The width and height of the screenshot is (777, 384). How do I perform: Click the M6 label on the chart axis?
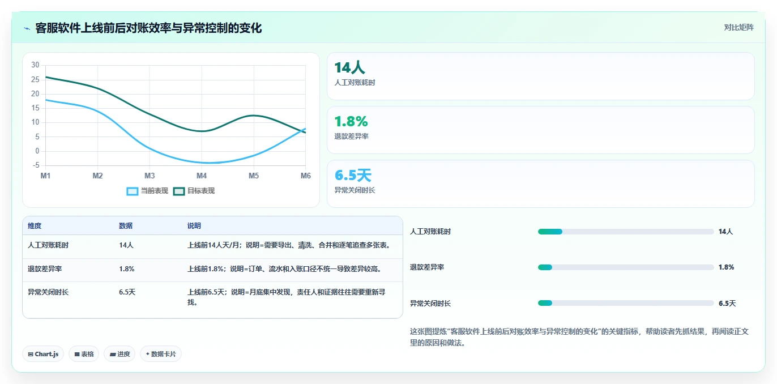(x=305, y=176)
